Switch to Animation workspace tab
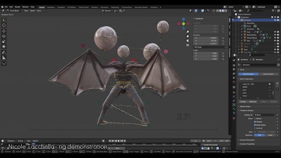 [x=105, y=7]
